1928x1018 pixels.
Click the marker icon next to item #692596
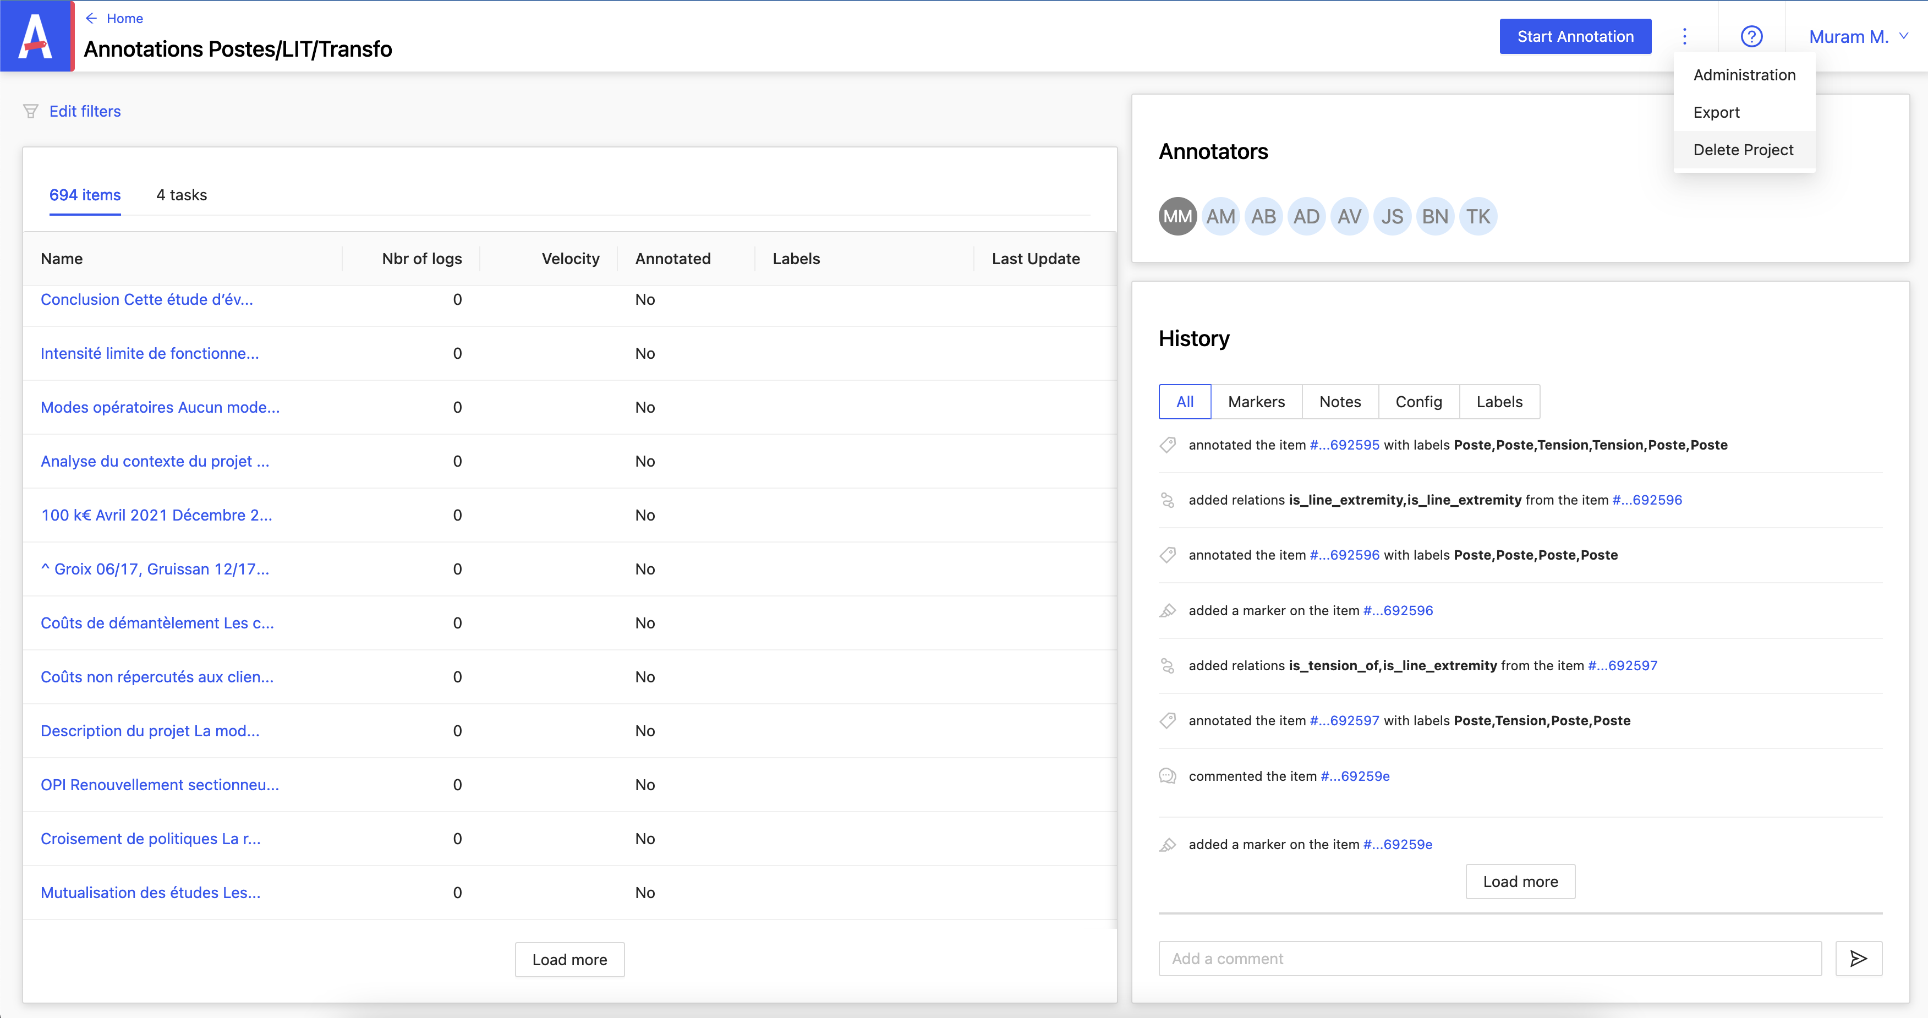pos(1169,610)
